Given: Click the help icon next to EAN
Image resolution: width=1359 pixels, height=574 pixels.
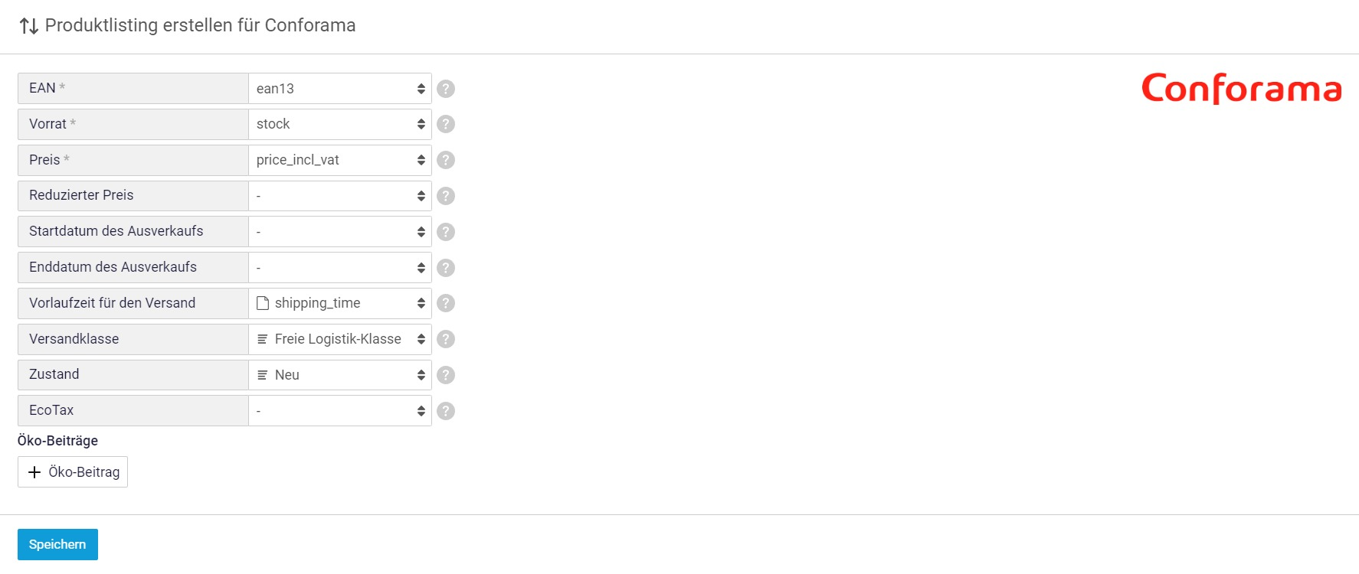Looking at the screenshot, I should (x=446, y=89).
